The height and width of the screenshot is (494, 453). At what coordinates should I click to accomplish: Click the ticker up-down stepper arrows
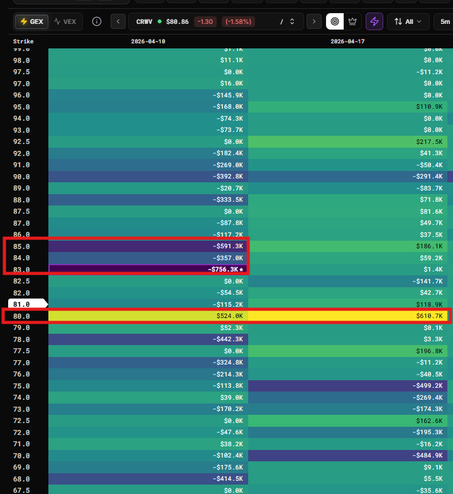(292, 22)
